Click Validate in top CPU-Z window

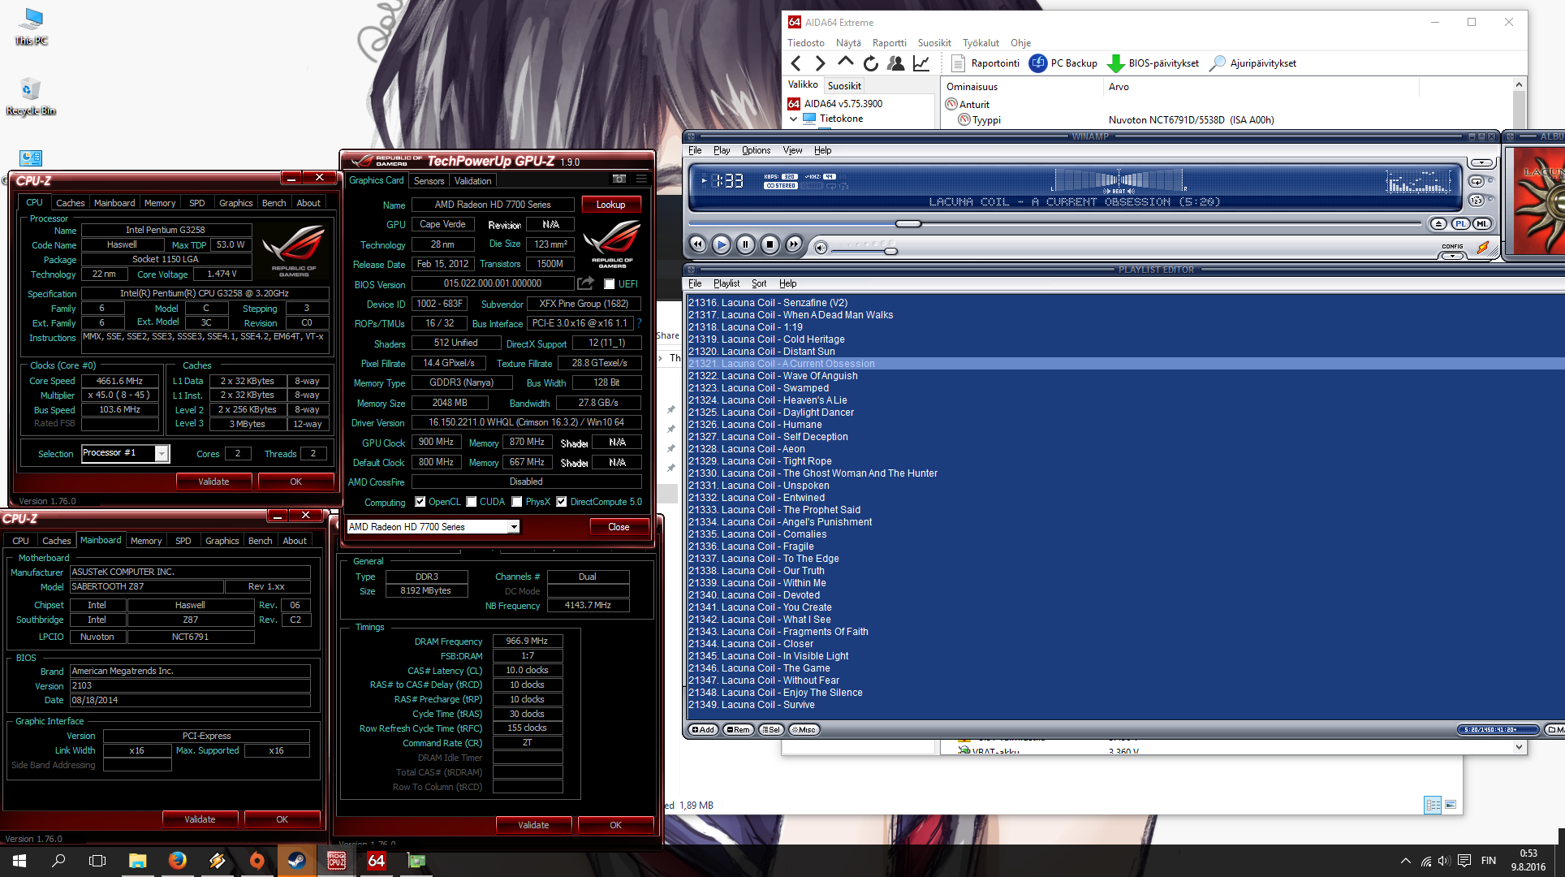tap(213, 482)
